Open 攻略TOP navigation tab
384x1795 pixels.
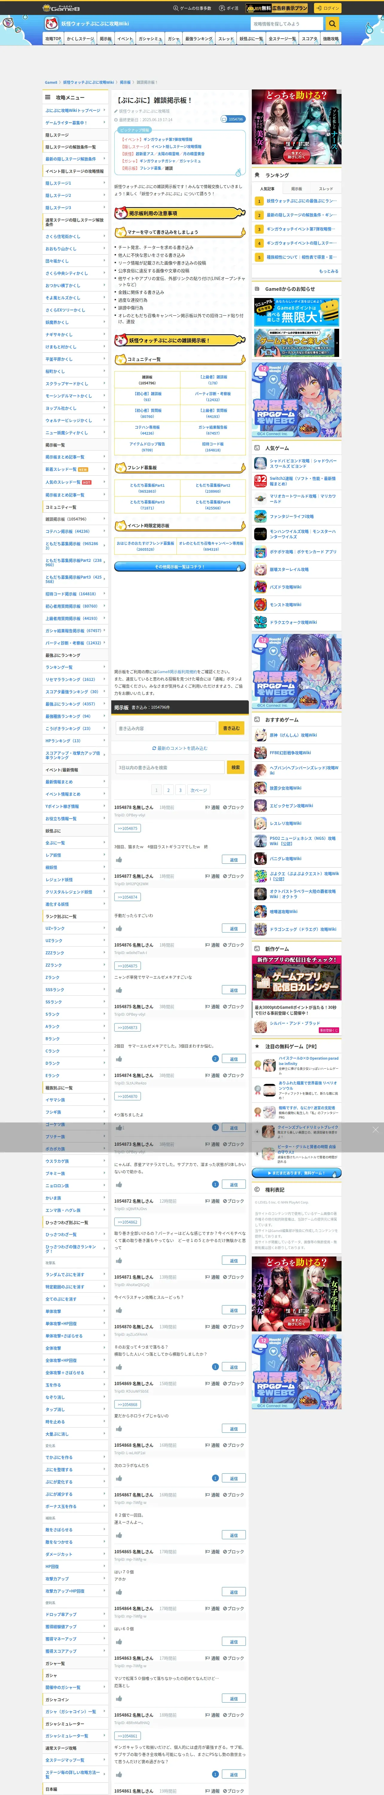(x=53, y=39)
